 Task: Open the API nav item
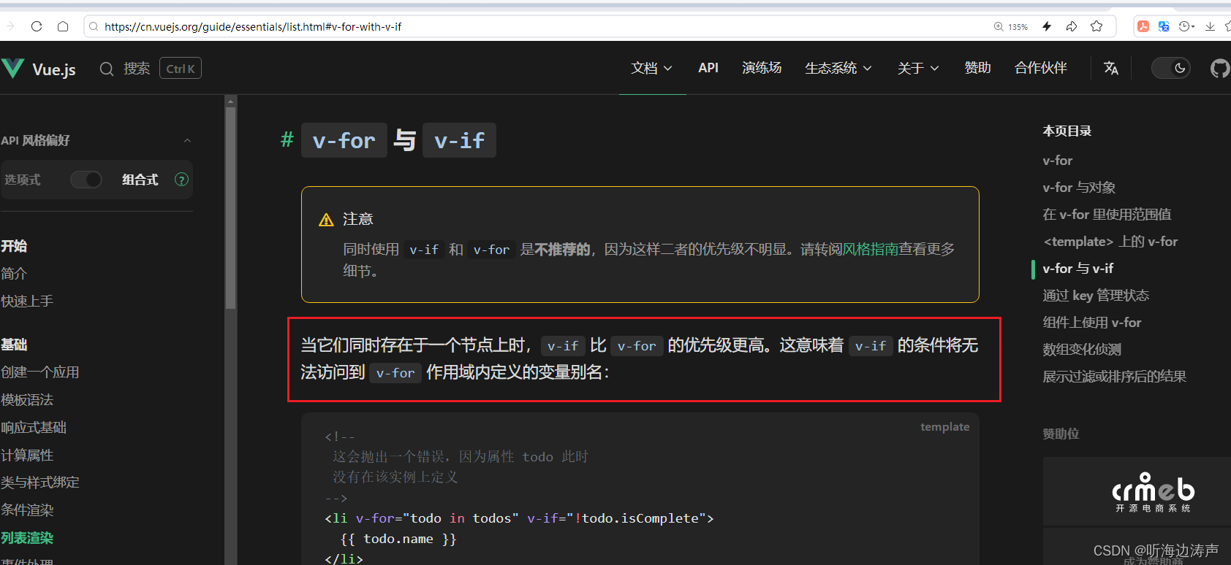(708, 68)
